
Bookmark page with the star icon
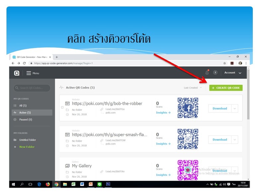(225, 63)
